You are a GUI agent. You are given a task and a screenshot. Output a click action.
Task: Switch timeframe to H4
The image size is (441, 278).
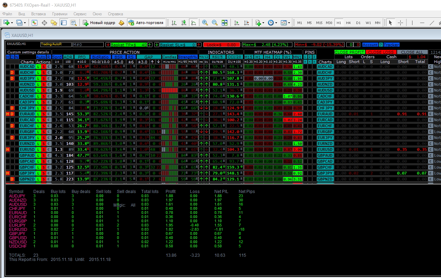pyautogui.click(x=348, y=23)
